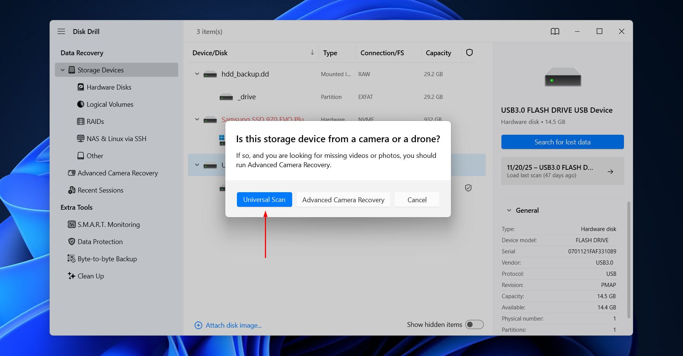Click the Clean Up sparkle icon
The height and width of the screenshot is (356, 683).
[x=71, y=276]
